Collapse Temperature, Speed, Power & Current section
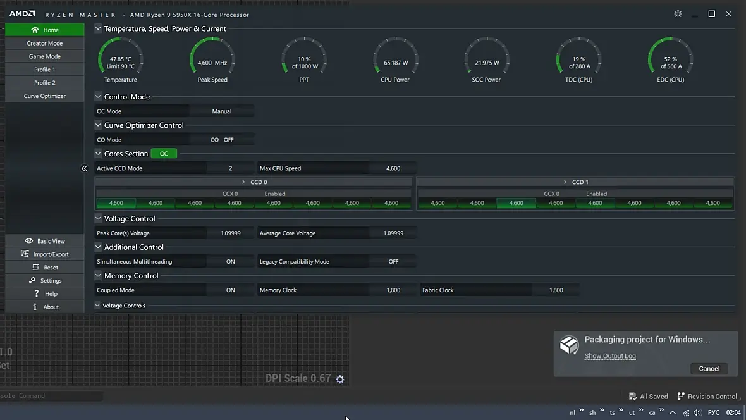The width and height of the screenshot is (746, 420). click(98, 28)
